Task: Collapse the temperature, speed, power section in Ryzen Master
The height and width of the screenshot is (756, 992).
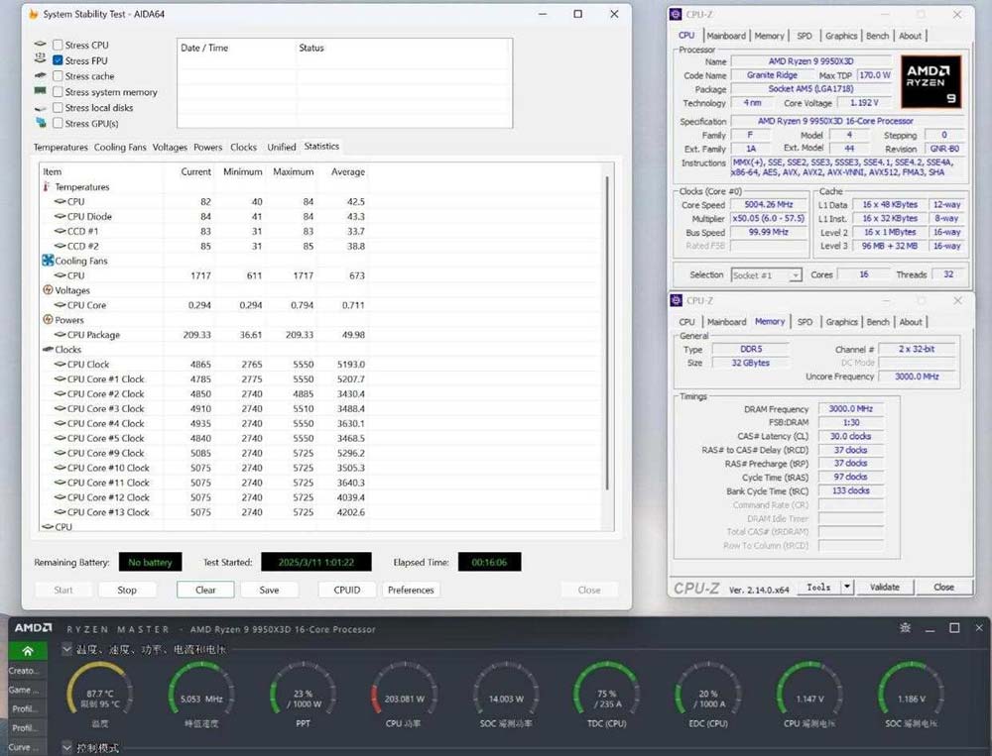Action: pyautogui.click(x=67, y=649)
